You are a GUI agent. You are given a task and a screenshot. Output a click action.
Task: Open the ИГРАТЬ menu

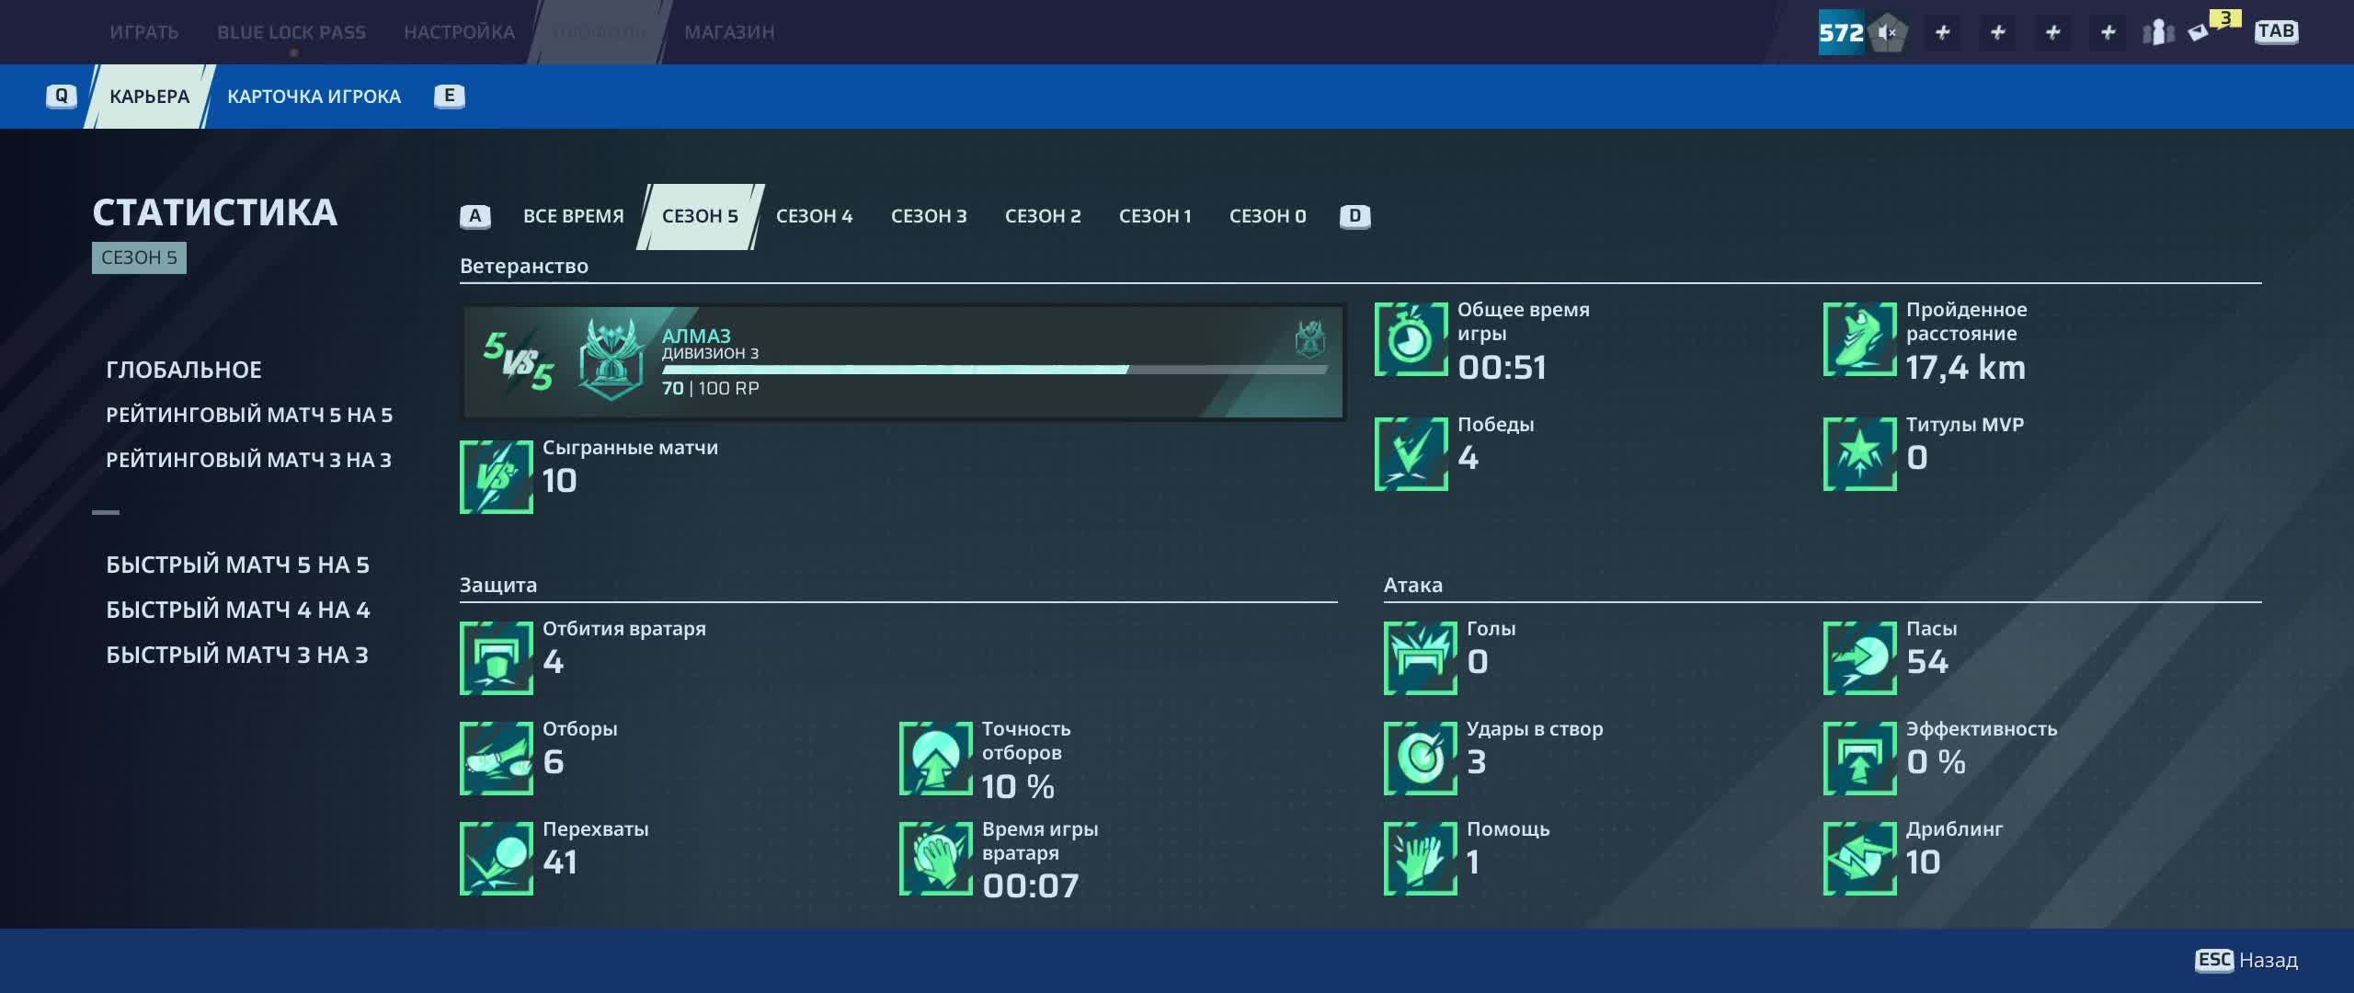tap(144, 32)
